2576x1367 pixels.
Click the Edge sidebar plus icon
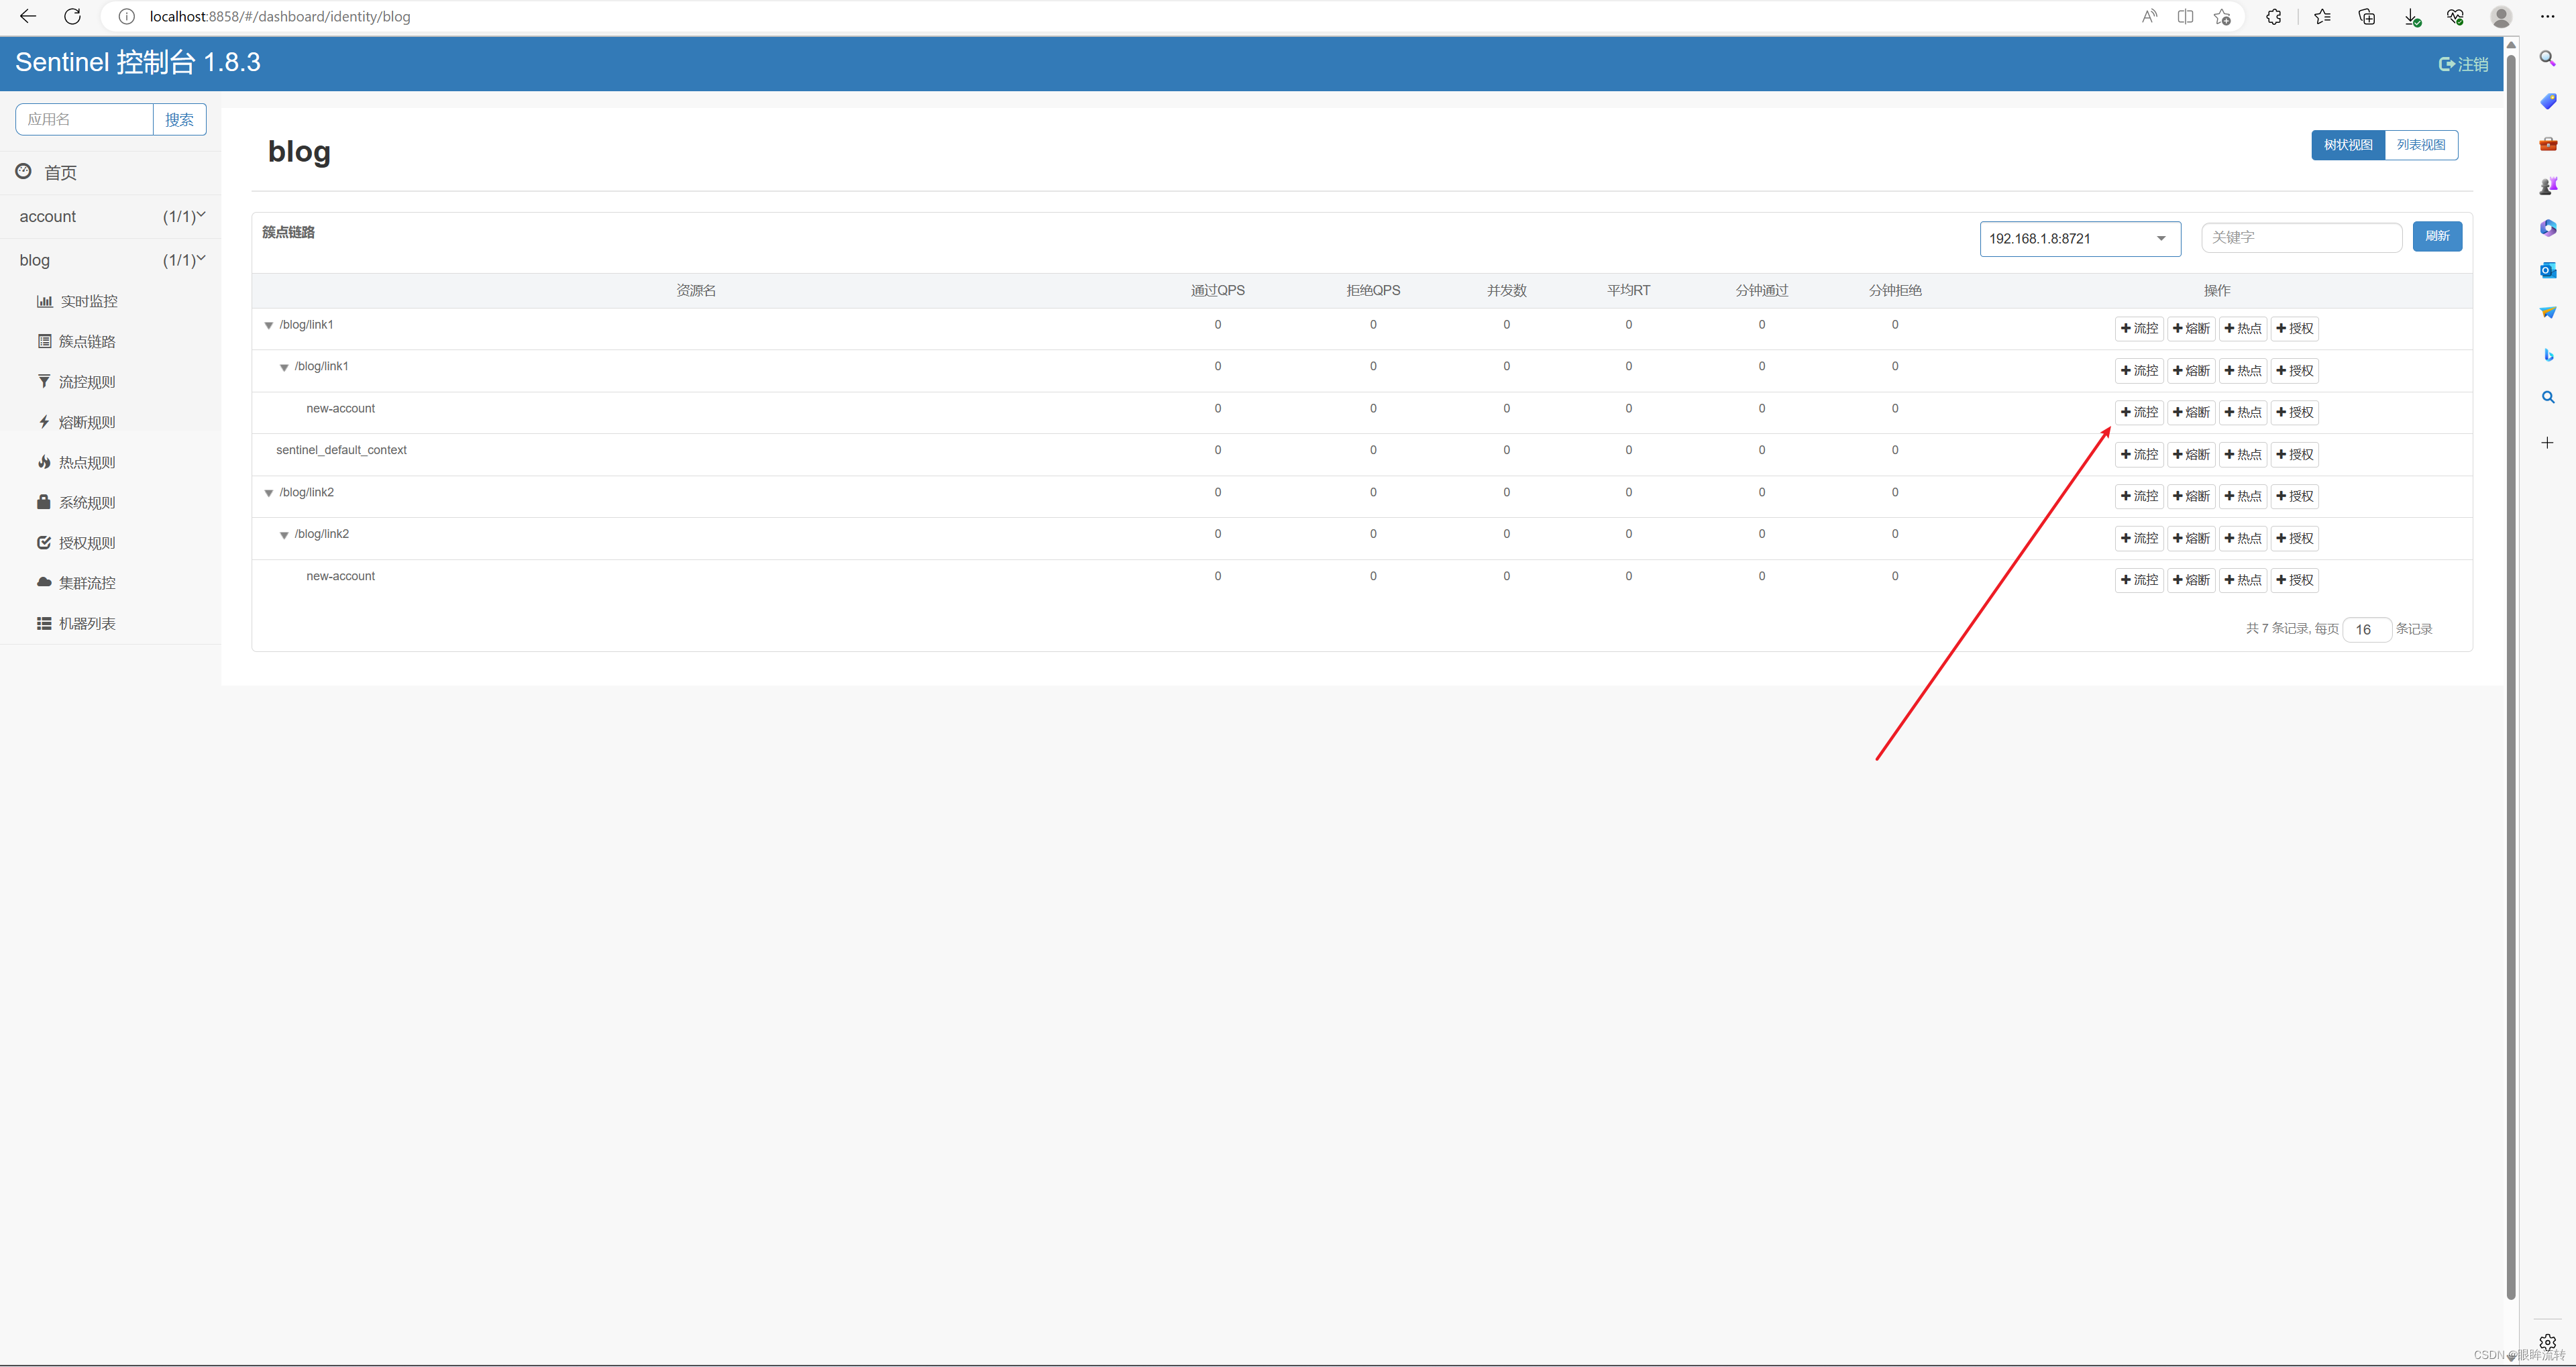(x=2547, y=442)
